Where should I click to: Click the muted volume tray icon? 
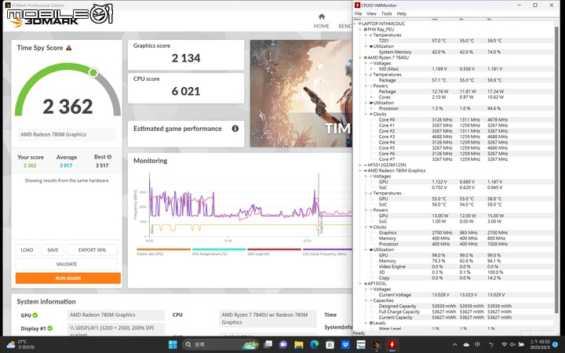(512, 344)
